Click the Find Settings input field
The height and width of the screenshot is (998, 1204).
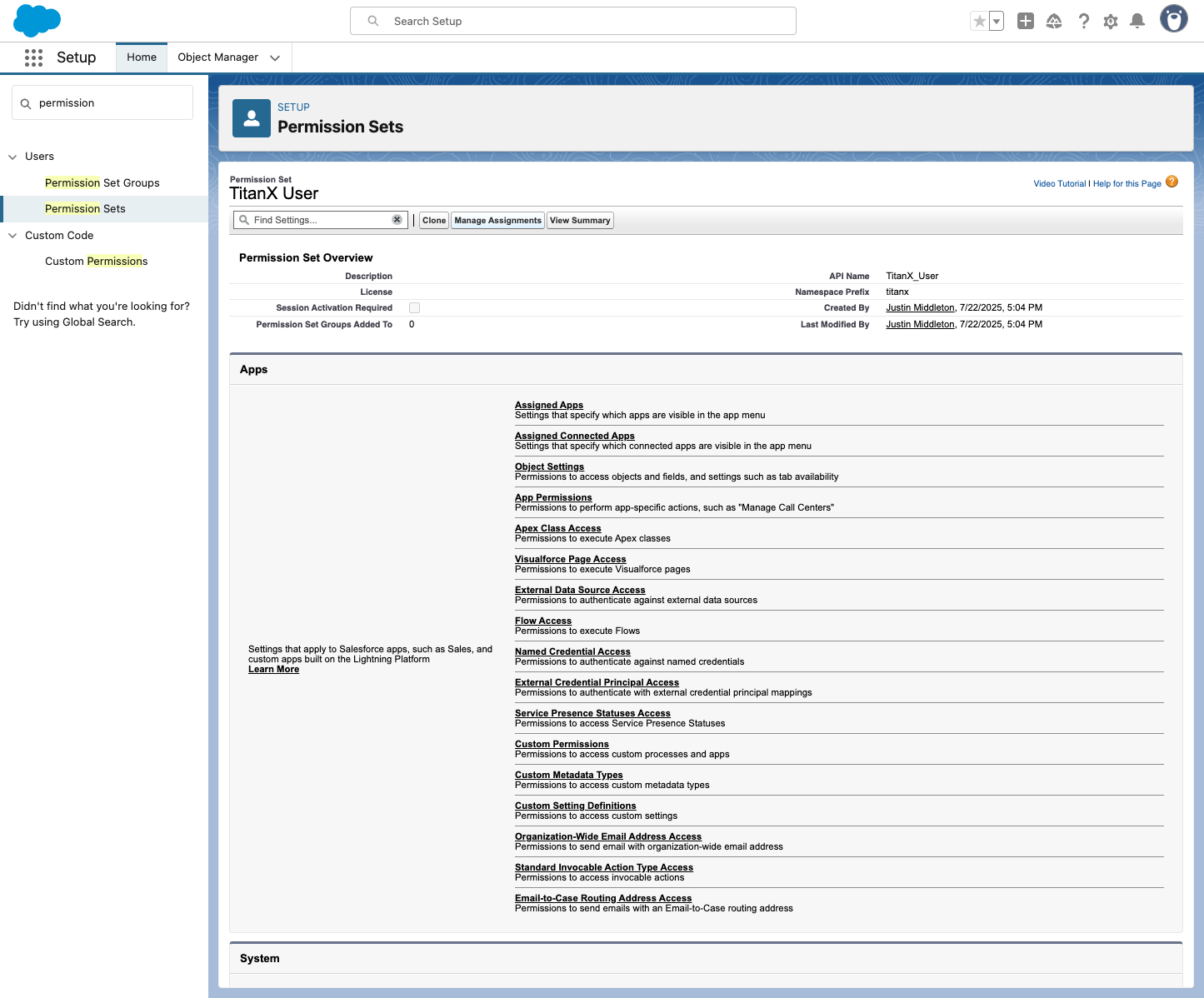[321, 220]
